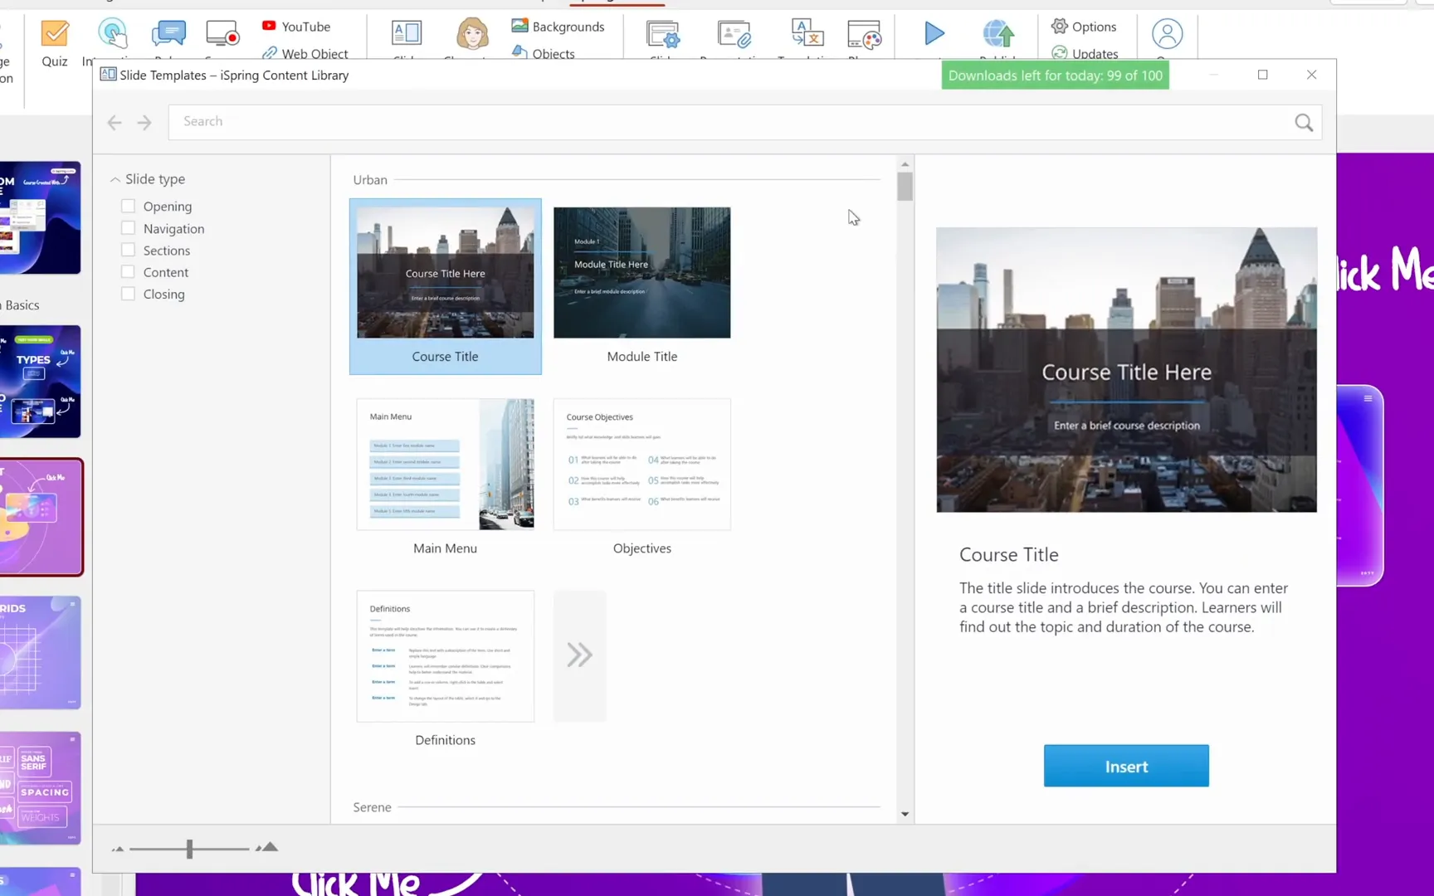1434x896 pixels.
Task: Check the Closing slide type
Action: [x=128, y=294]
